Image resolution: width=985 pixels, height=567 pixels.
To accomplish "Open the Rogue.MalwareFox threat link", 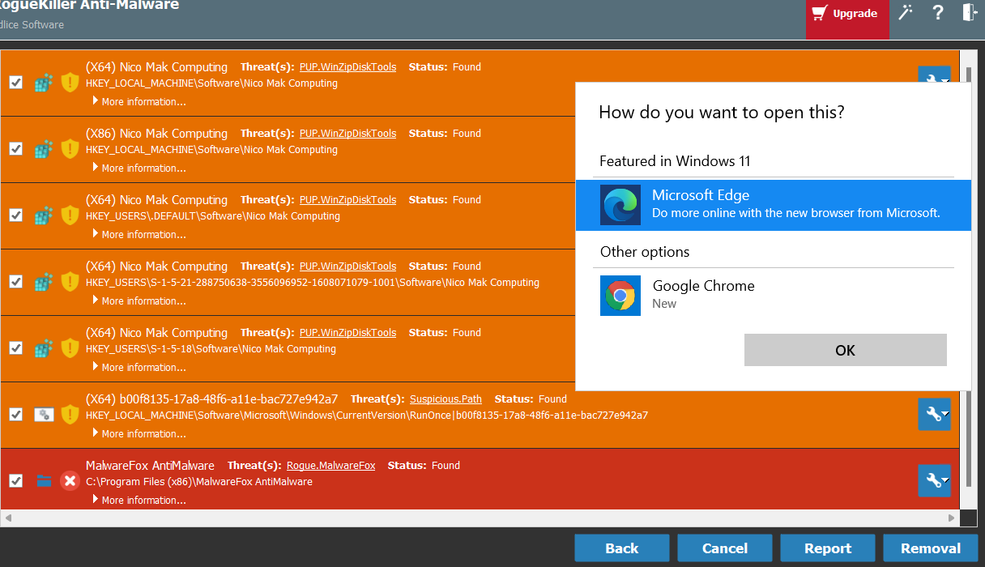I will (x=331, y=466).
